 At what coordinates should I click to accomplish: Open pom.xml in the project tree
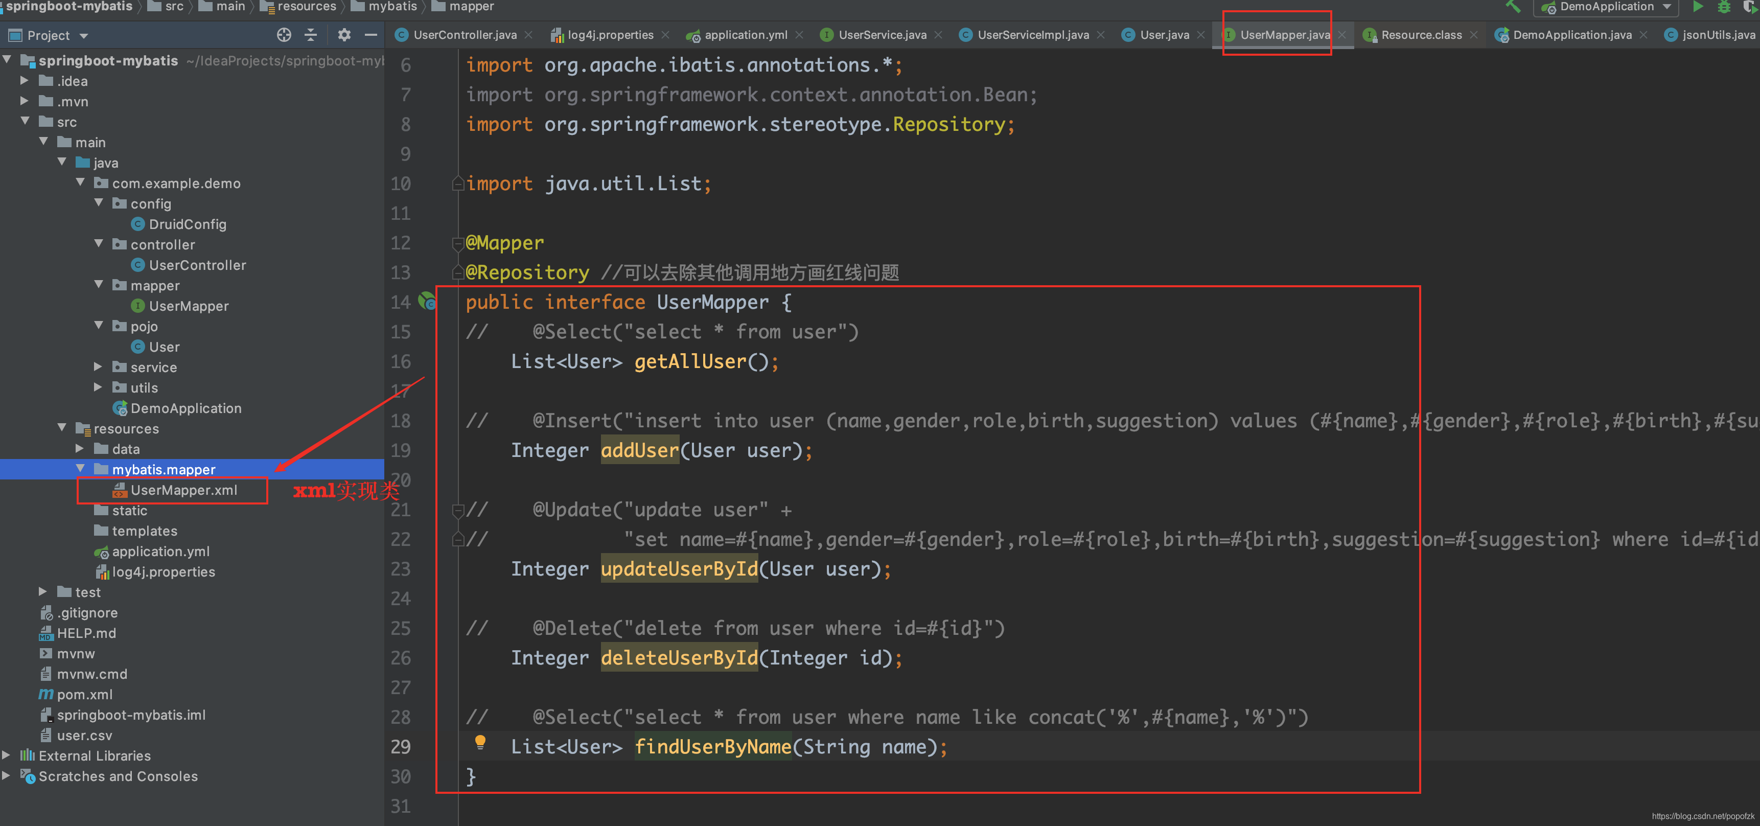[x=84, y=695]
